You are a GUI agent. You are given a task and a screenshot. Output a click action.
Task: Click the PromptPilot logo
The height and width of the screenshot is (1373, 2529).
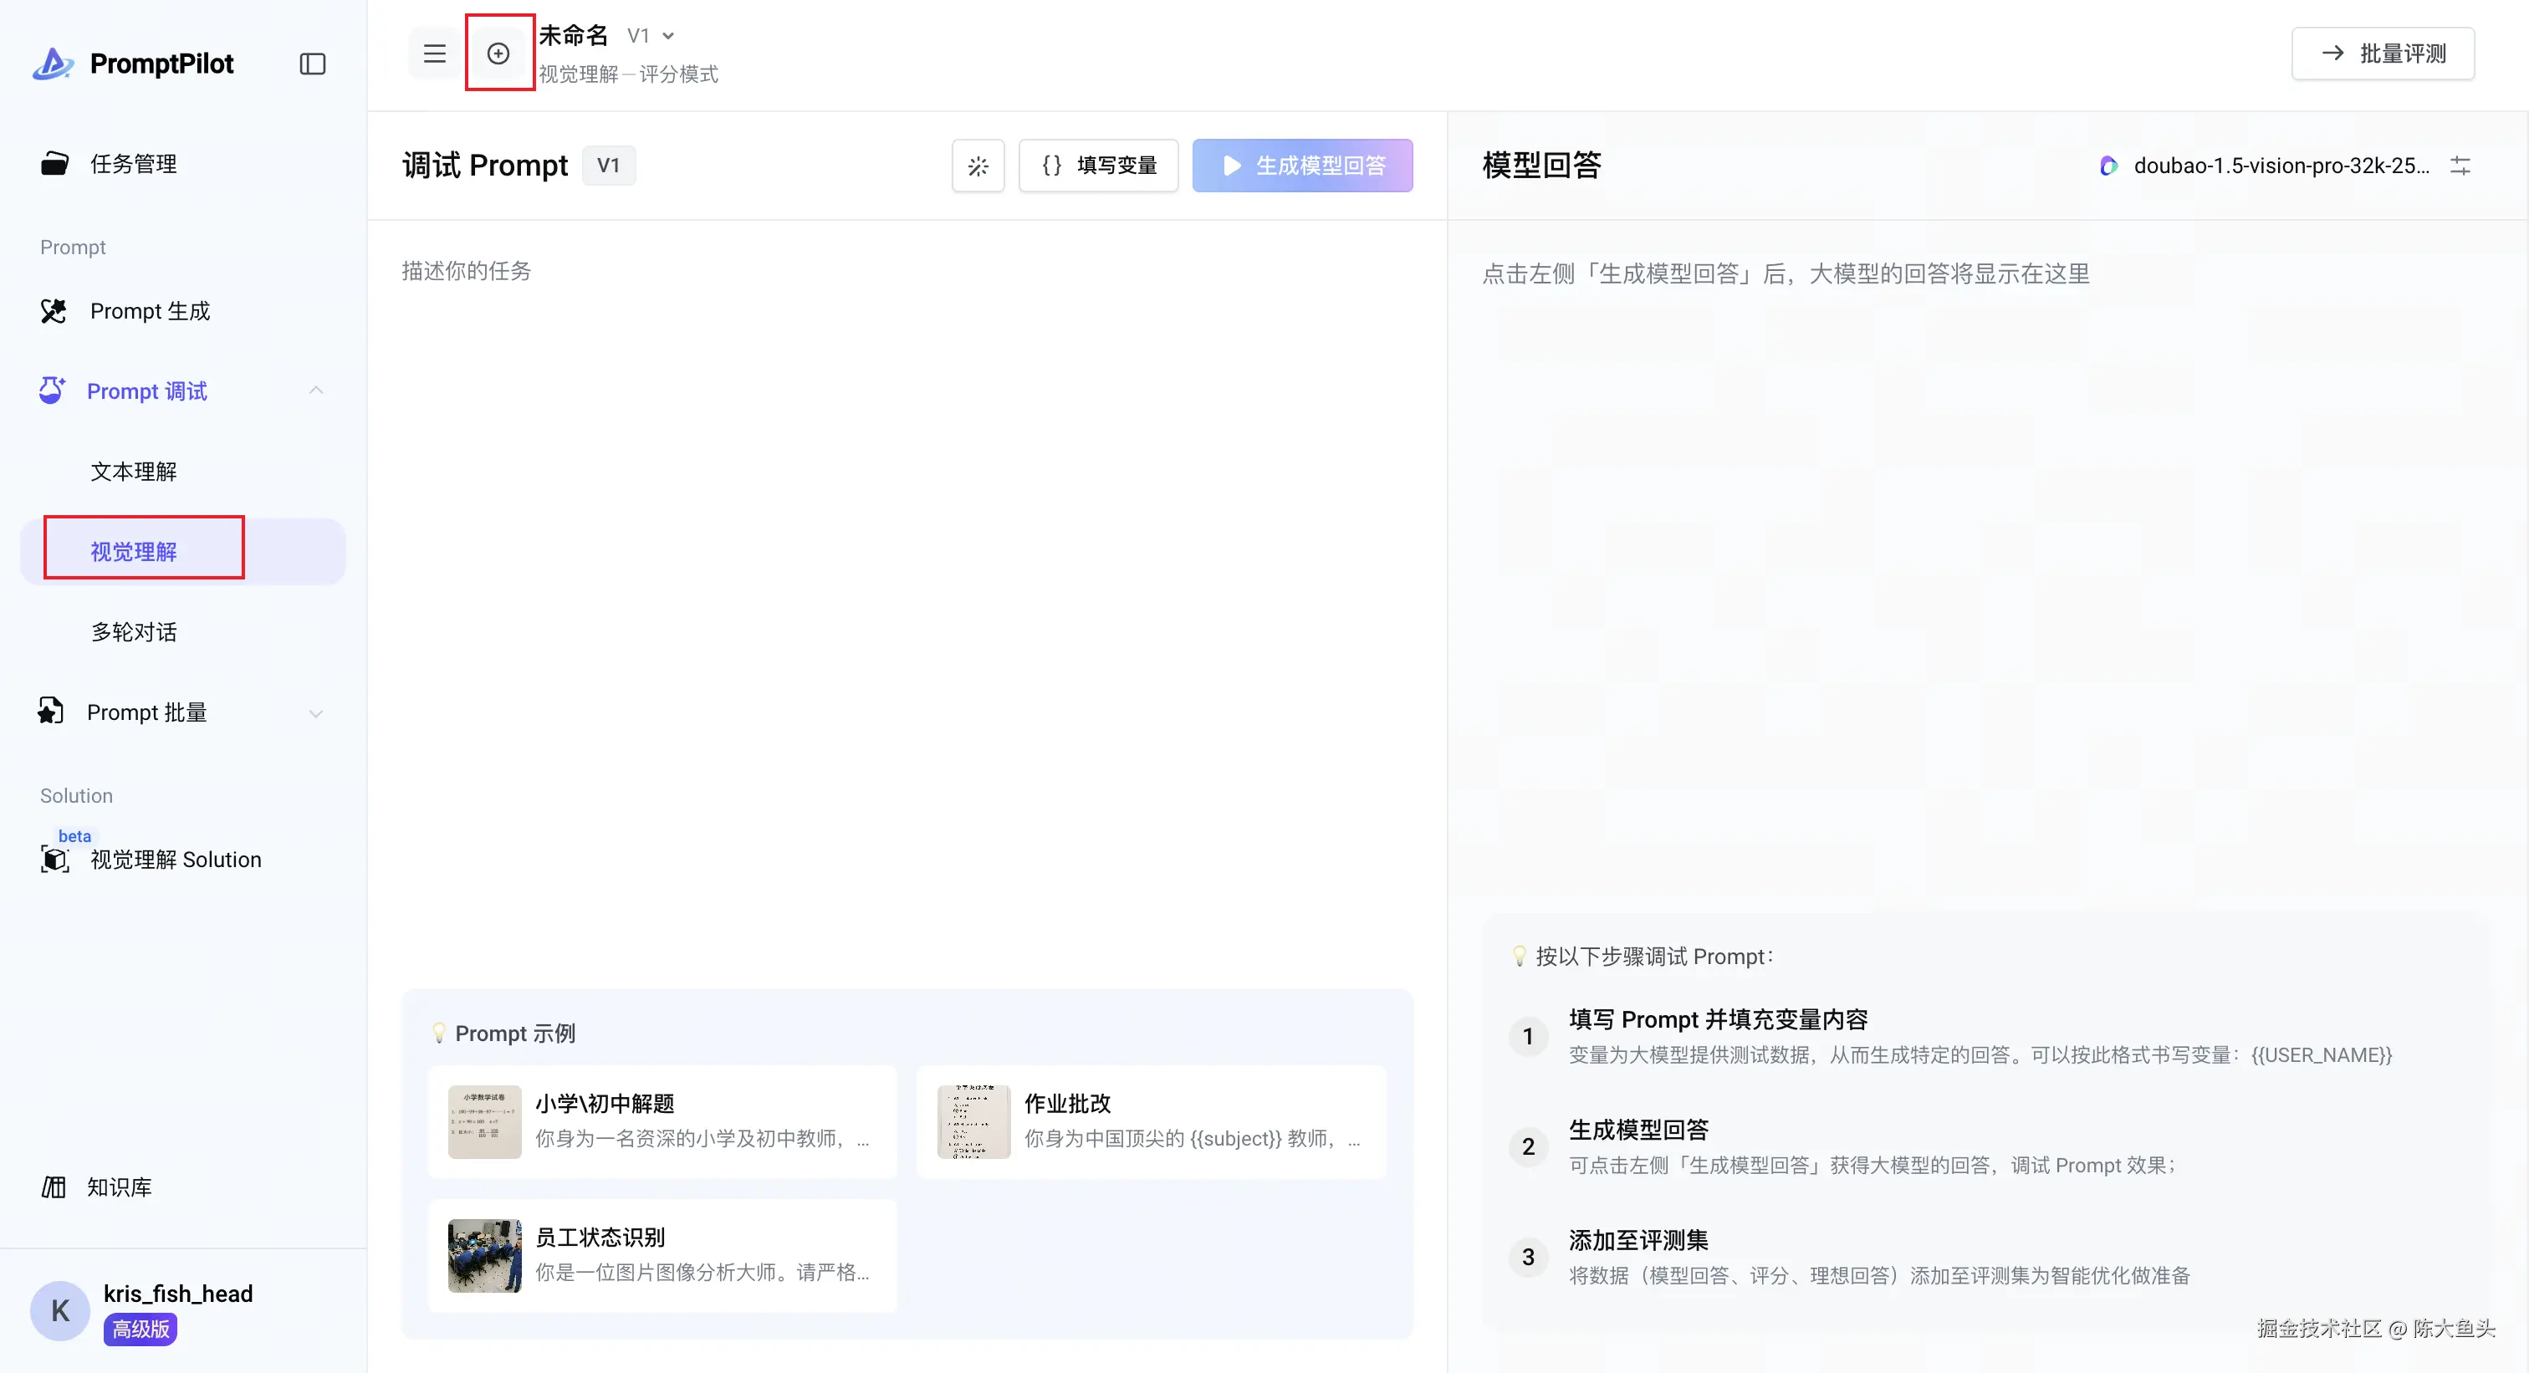pos(134,64)
